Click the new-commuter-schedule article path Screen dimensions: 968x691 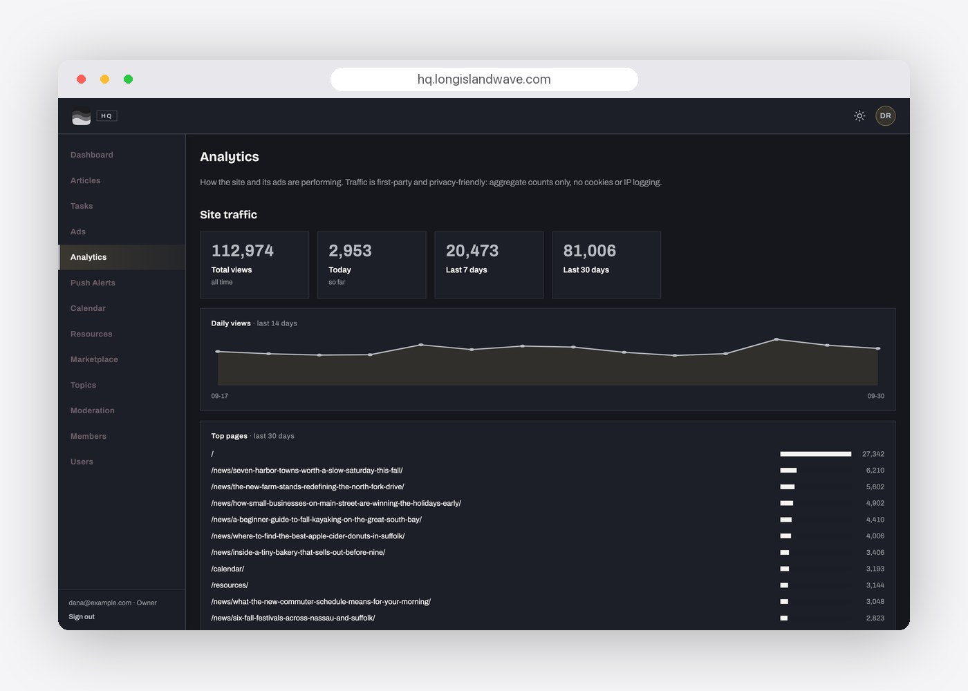[x=321, y=602]
